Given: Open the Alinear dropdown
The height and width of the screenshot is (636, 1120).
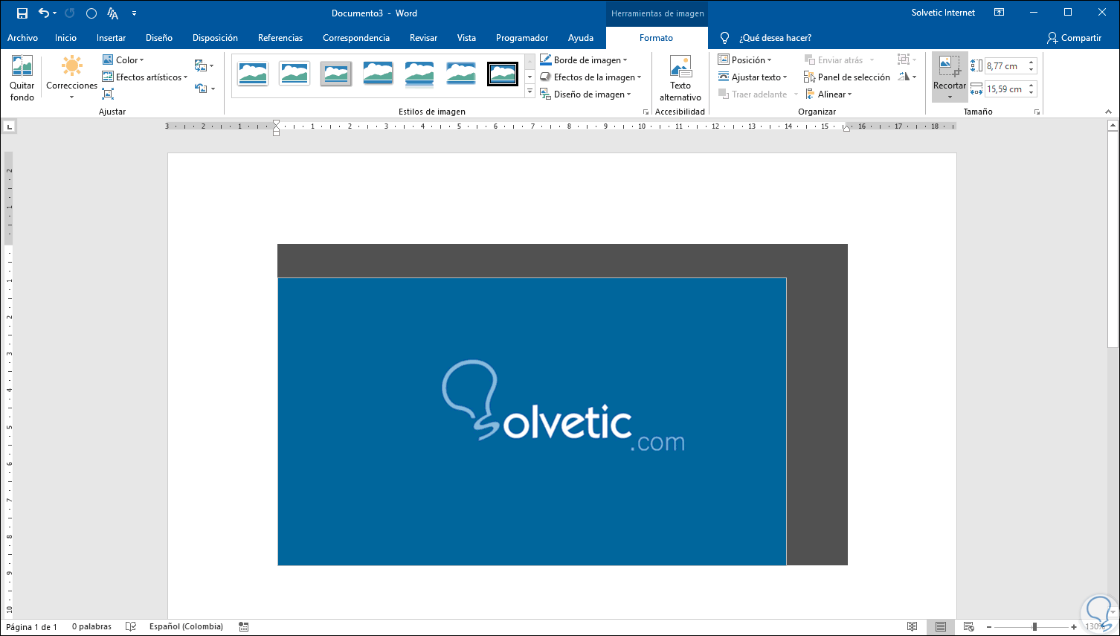Looking at the screenshot, I should pyautogui.click(x=828, y=94).
